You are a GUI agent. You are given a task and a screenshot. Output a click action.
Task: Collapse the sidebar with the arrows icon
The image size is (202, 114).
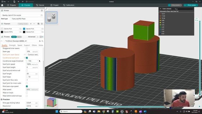[46, 9]
